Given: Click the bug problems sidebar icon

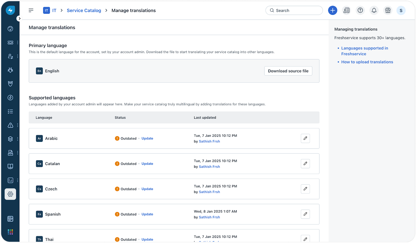Looking at the screenshot, I should [10, 70].
